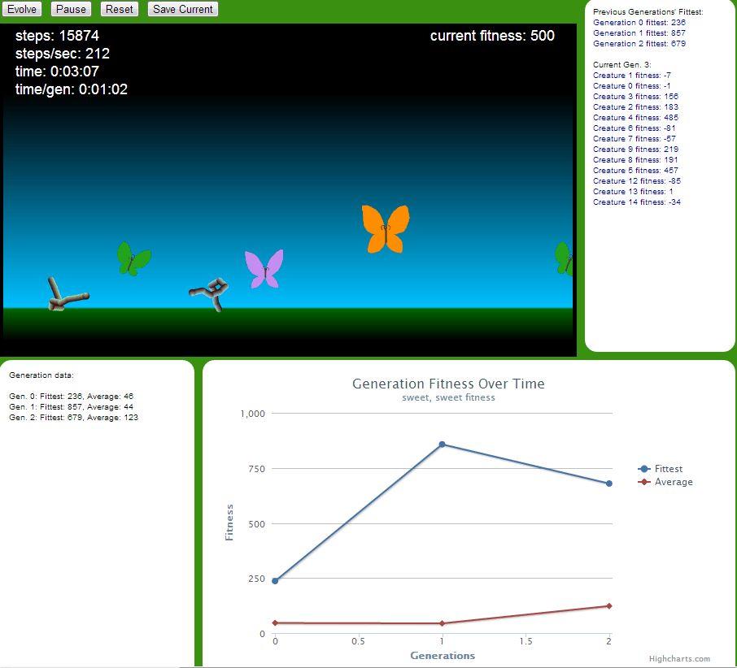Image resolution: width=737 pixels, height=668 pixels.
Task: Click the 'Generations' x-axis title
Action: [443, 655]
